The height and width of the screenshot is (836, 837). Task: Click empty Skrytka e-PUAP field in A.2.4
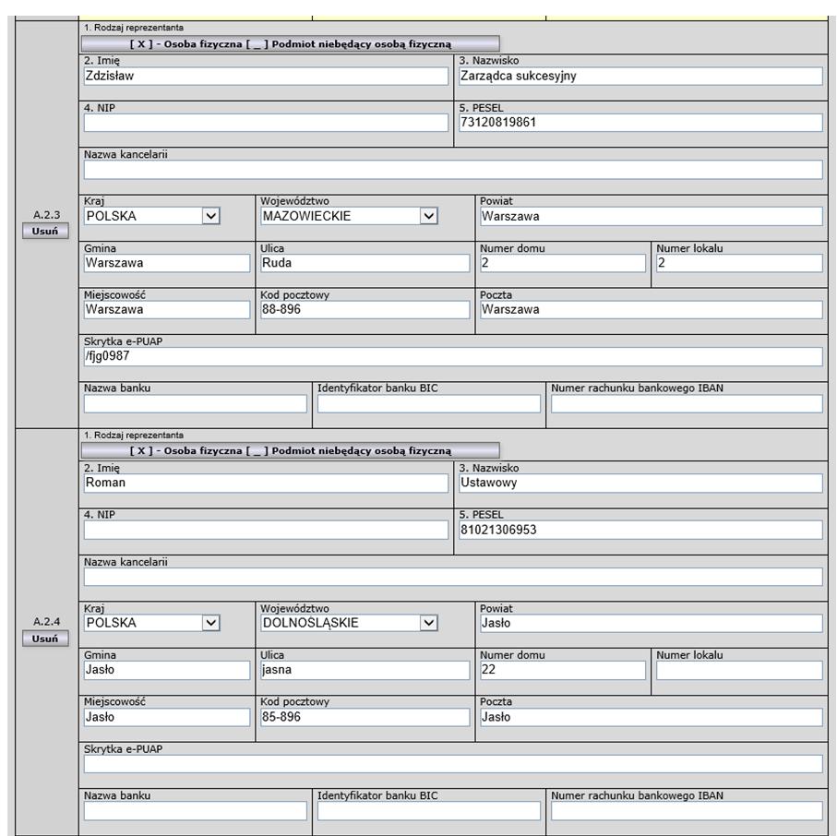[453, 764]
